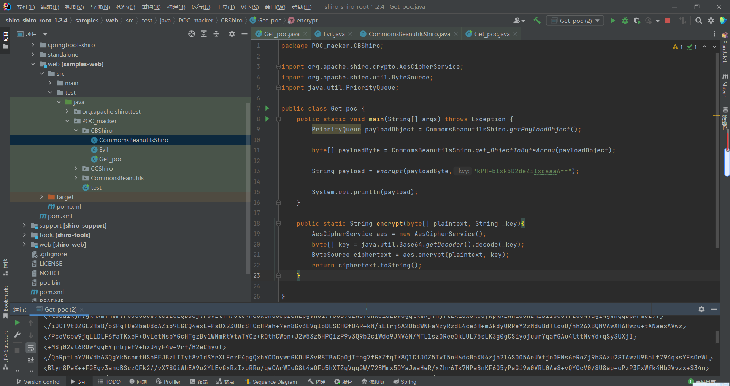Run class Get_poc from gutter on line 7

click(x=267, y=108)
